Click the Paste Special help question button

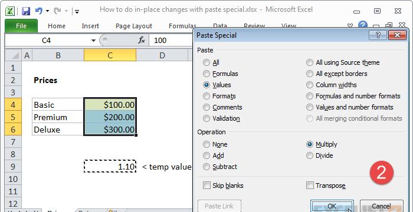pos(378,35)
